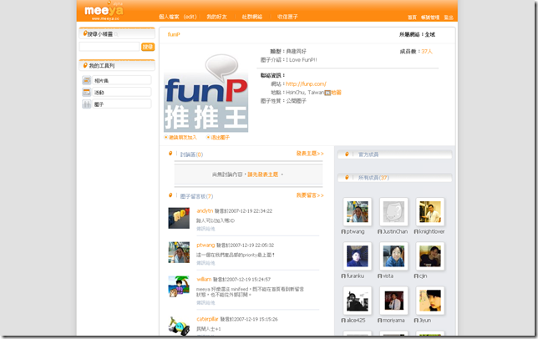Screen dimensions: 538x339
Task: Click ptwang member photo in member grid
Action: [x=358, y=212]
